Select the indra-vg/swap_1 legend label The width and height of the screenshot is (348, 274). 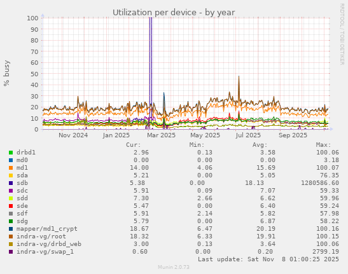pyautogui.click(x=45, y=252)
